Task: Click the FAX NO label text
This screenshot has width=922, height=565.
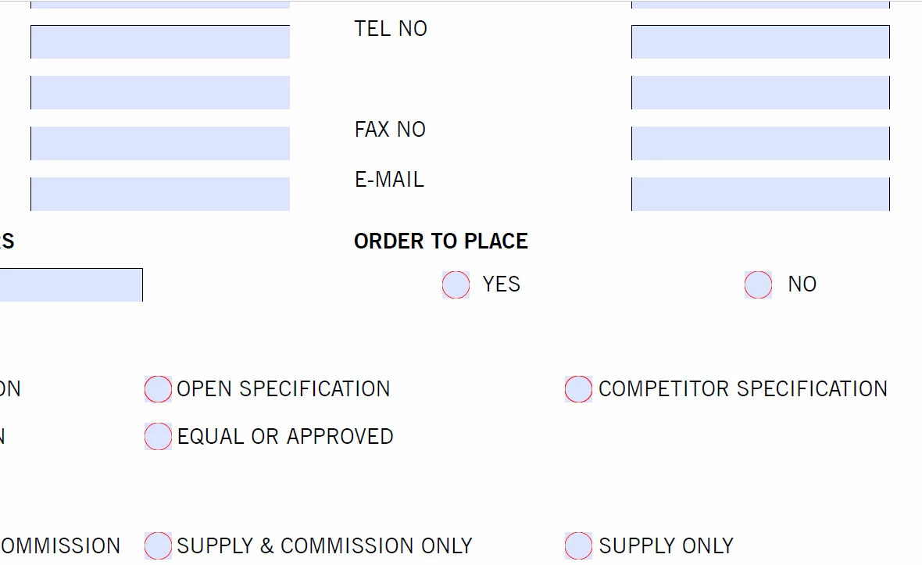Action: click(390, 130)
